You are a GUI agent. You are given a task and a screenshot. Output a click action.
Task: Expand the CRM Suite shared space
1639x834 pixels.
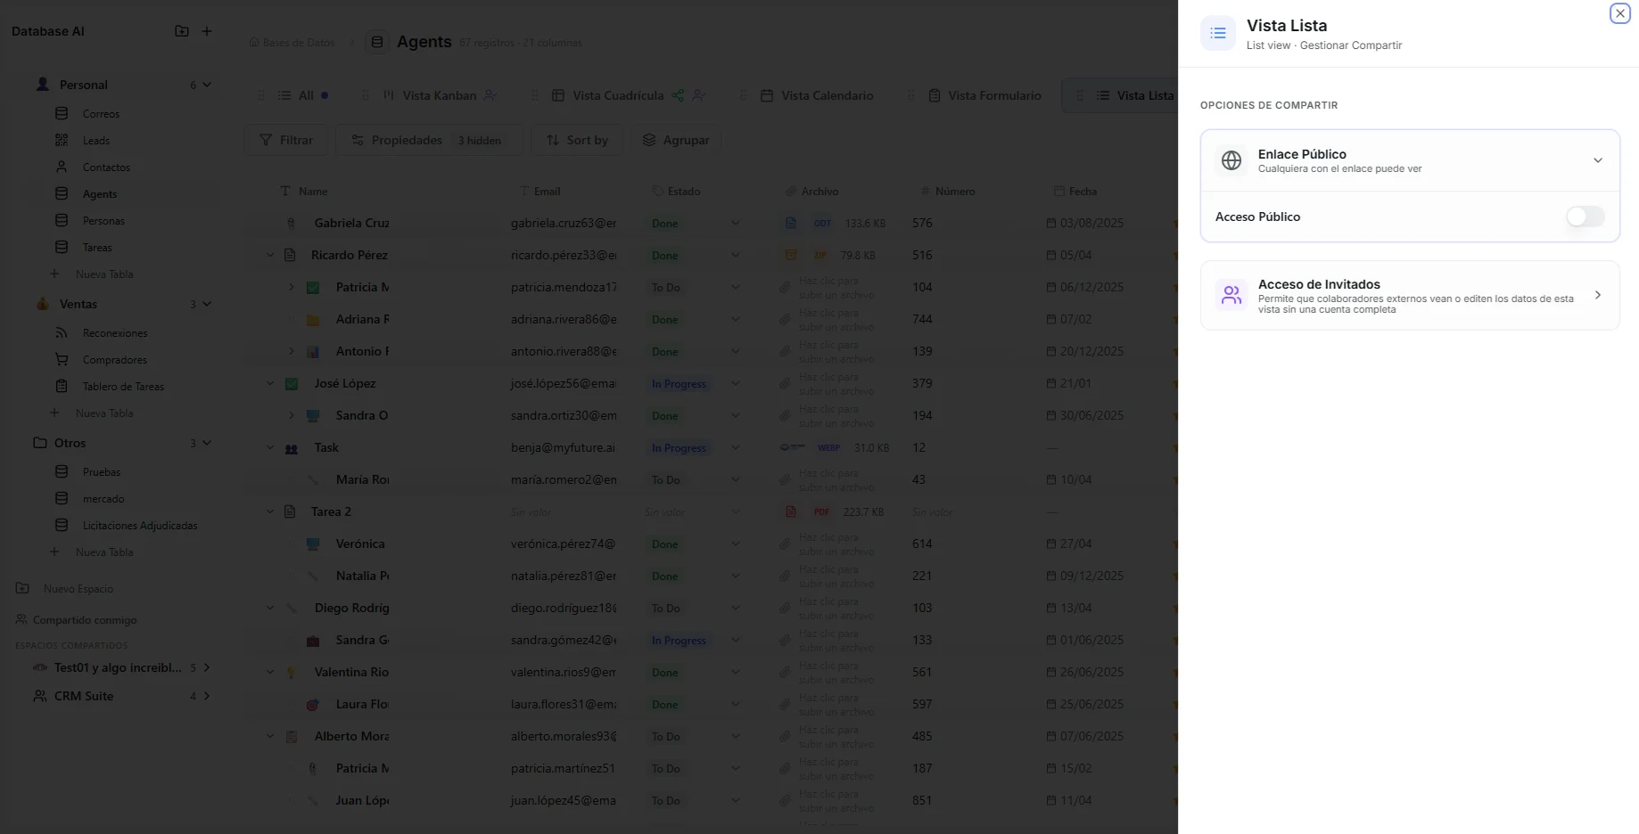pos(207,696)
